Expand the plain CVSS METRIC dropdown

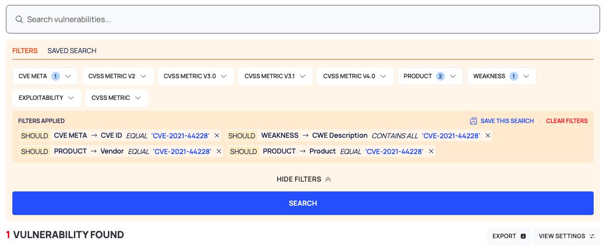coord(117,98)
